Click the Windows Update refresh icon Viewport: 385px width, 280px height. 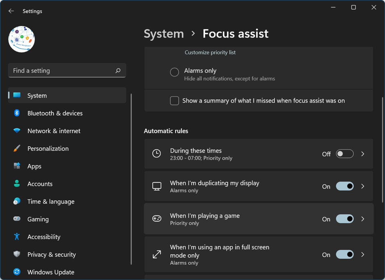coord(17,272)
